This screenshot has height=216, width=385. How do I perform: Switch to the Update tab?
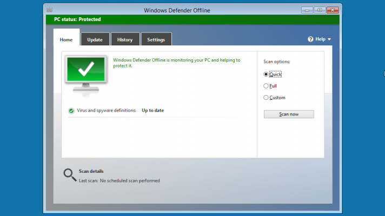coord(95,39)
